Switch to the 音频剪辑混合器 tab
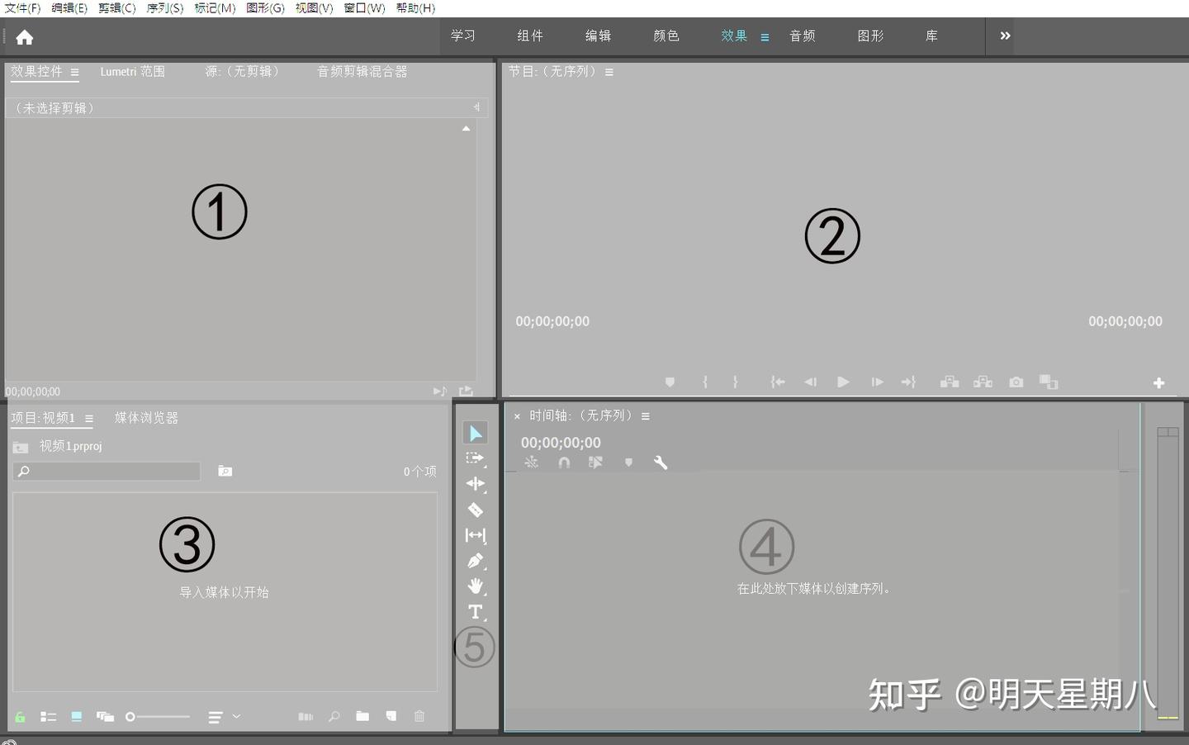This screenshot has width=1189, height=745. [362, 72]
